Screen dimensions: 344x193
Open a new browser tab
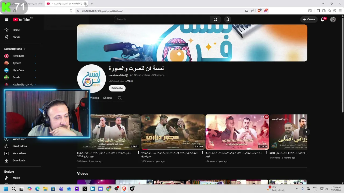pyautogui.click(x=92, y=3)
